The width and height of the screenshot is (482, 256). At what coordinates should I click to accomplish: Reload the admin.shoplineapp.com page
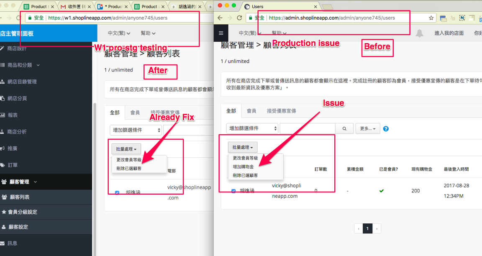coord(239,18)
